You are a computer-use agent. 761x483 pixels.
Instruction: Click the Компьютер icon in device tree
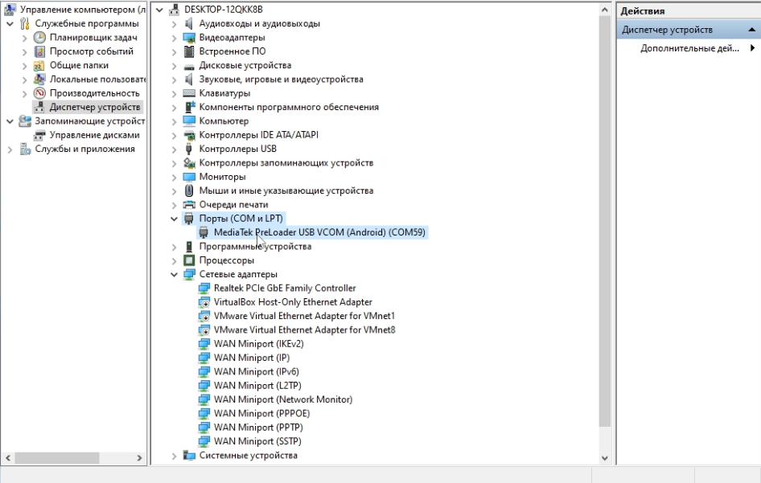[x=189, y=121]
